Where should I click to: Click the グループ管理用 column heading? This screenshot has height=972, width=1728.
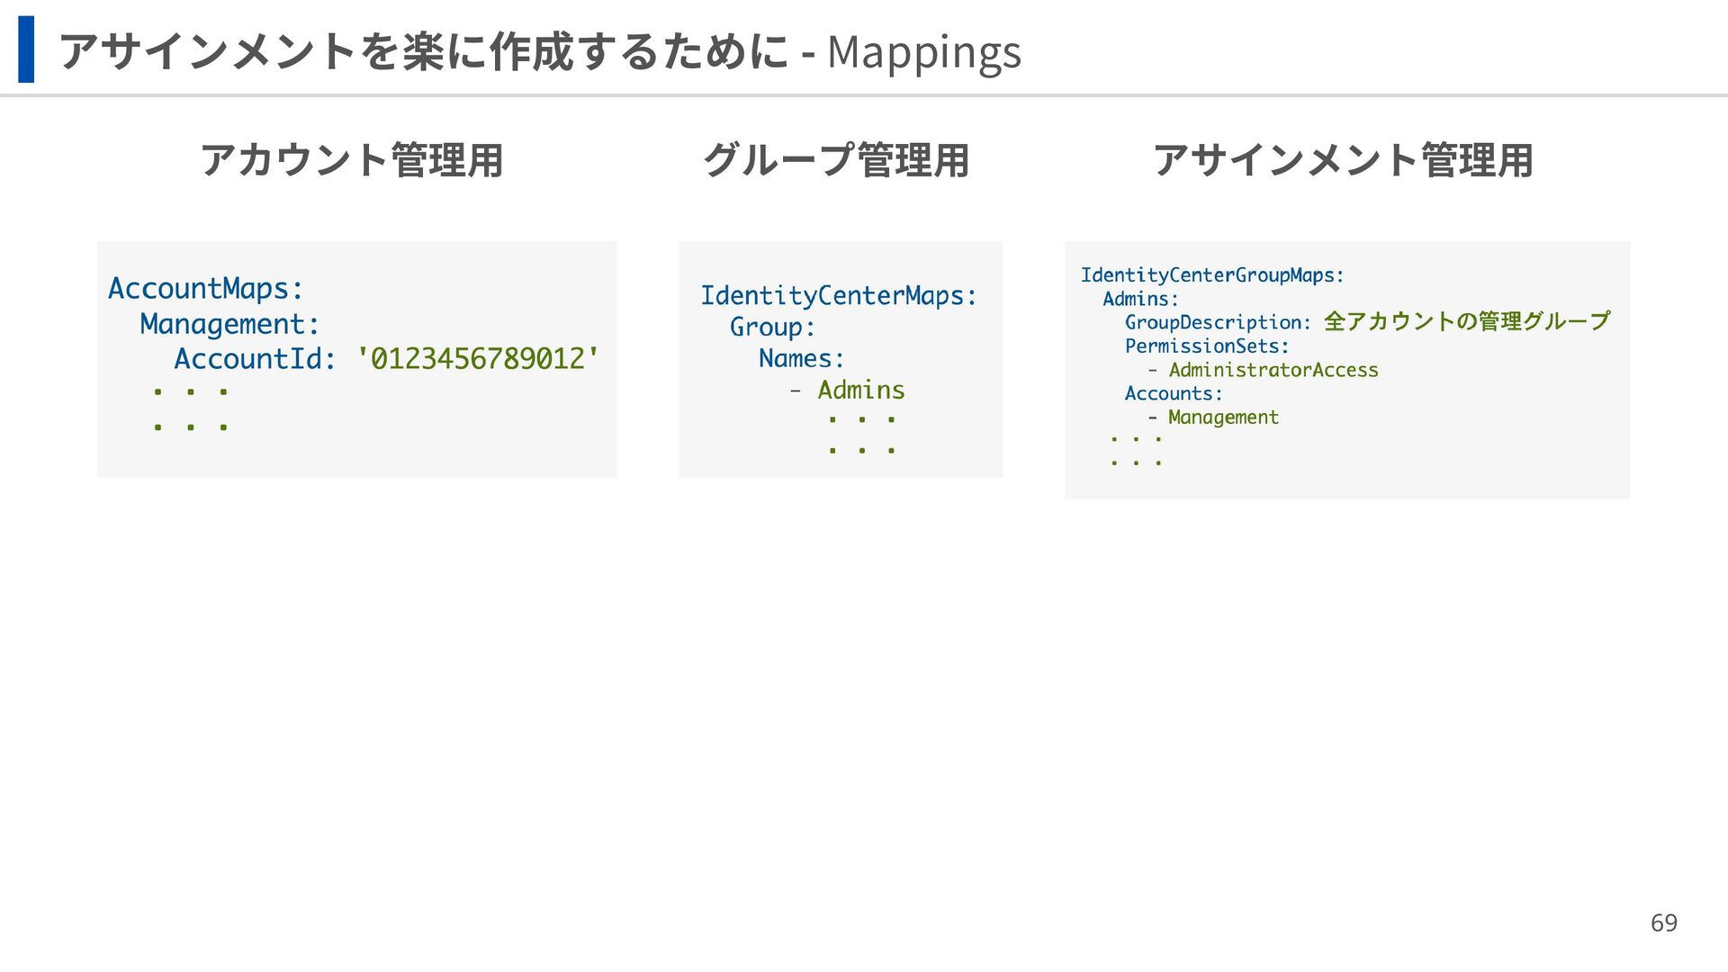pyautogui.click(x=835, y=160)
